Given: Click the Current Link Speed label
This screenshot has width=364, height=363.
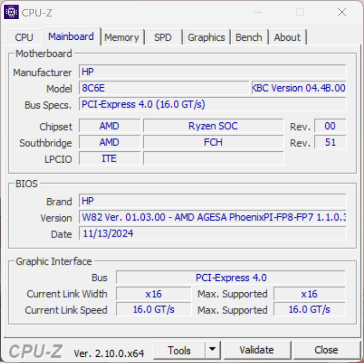Looking at the screenshot, I should coord(66,310).
